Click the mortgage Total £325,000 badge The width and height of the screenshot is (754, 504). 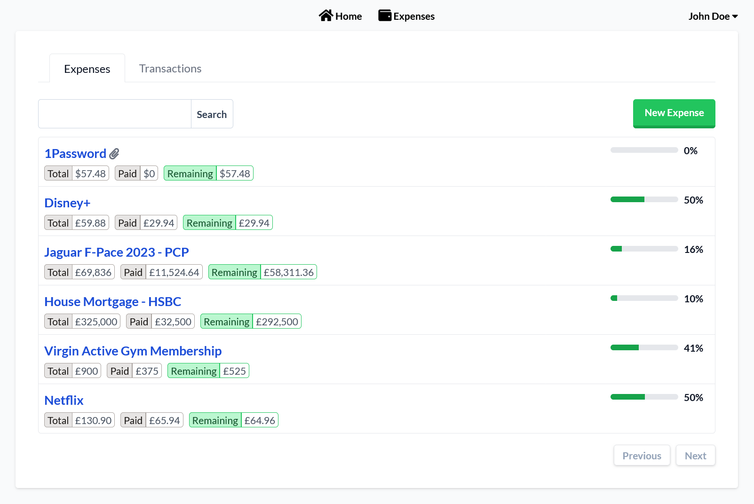(82, 322)
